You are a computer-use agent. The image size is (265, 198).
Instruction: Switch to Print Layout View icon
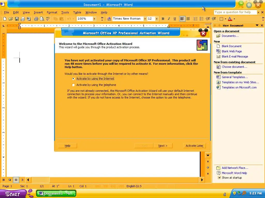click(16, 180)
